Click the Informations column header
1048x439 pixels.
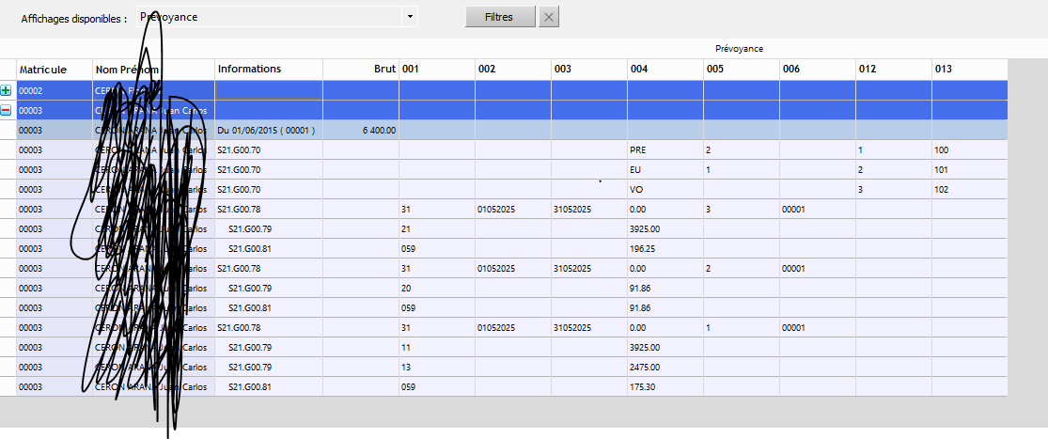coord(269,70)
